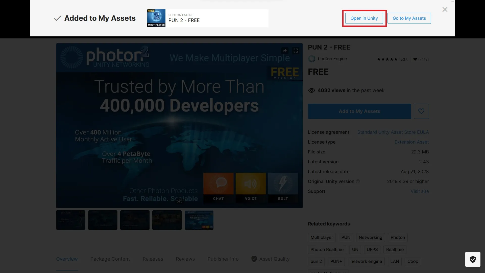
Task: Click the Photon Engine publisher logo icon
Action: [312, 59]
